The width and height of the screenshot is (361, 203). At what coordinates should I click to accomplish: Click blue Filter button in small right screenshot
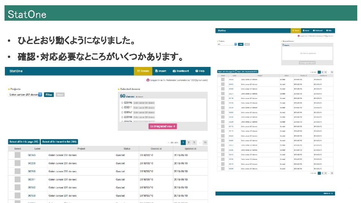pos(241,44)
